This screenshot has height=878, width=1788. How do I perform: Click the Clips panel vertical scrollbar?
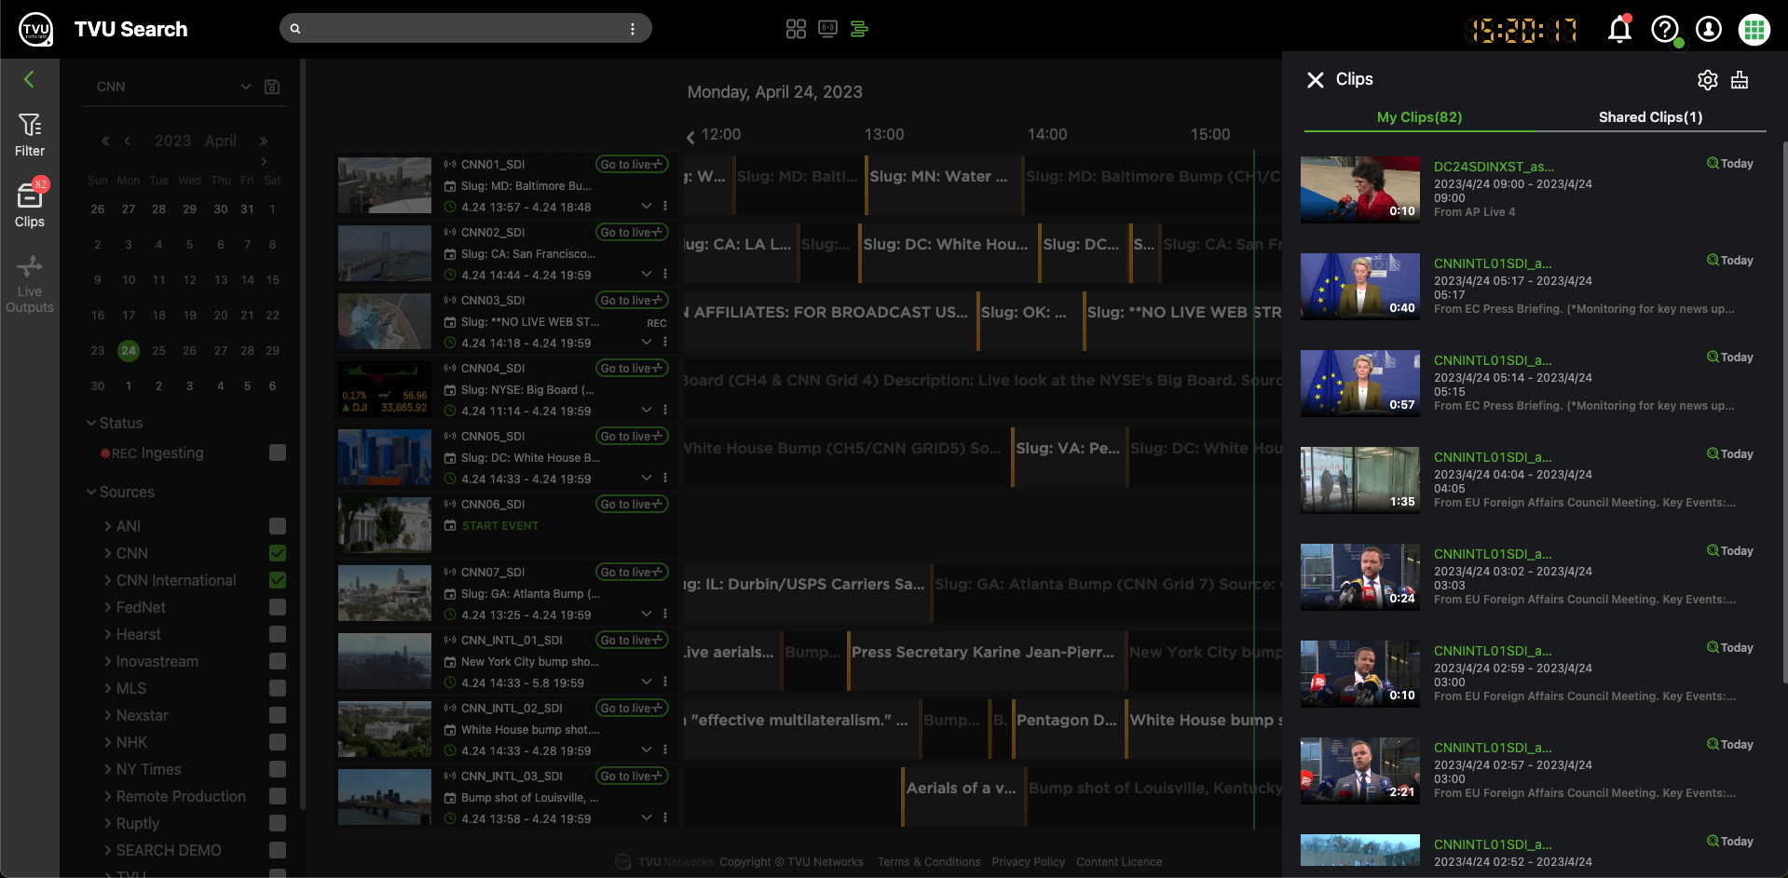pyautogui.click(x=1783, y=412)
